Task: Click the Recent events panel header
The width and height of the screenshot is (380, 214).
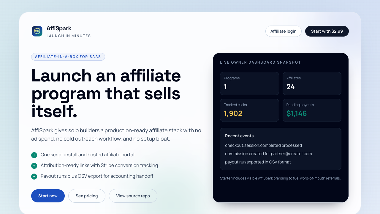Action: [x=239, y=136]
